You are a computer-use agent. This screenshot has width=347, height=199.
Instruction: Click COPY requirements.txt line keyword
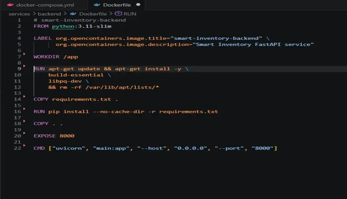pos(41,99)
